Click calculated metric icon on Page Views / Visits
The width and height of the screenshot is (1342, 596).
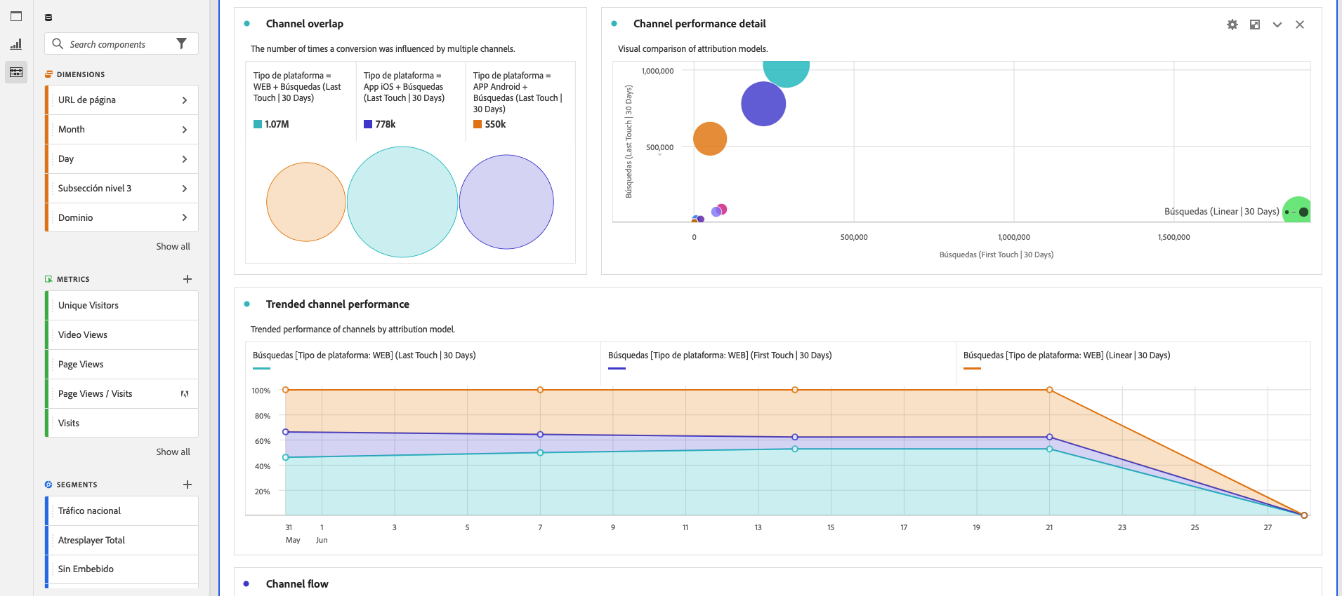point(185,394)
